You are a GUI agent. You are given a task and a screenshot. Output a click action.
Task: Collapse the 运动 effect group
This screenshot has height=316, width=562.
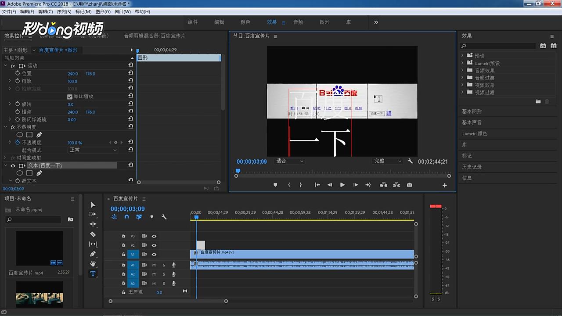point(6,65)
